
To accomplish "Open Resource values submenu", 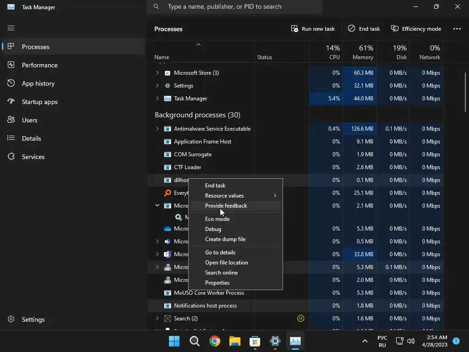I will tap(235, 196).
